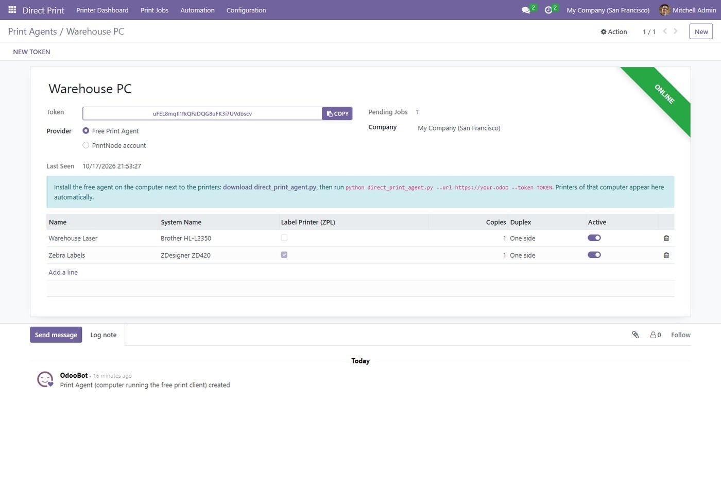Open Printer Dashboard menu
This screenshot has height=501, width=721.
(x=102, y=10)
